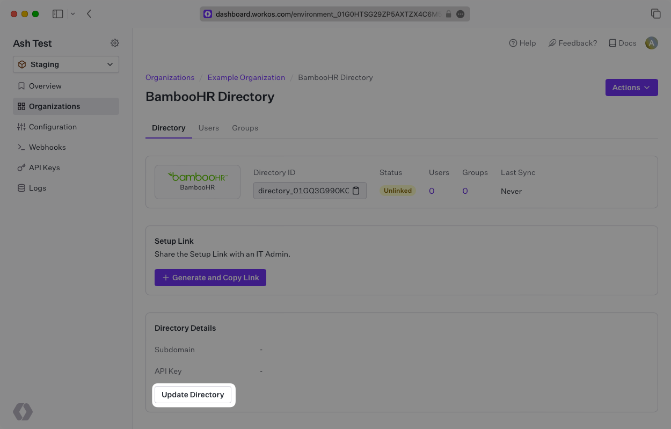
Task: Click the Update Directory button
Action: (x=193, y=395)
